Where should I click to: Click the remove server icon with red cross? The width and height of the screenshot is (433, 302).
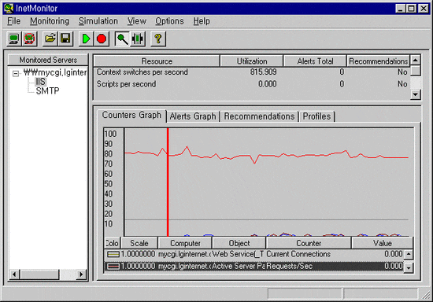[x=29, y=39]
